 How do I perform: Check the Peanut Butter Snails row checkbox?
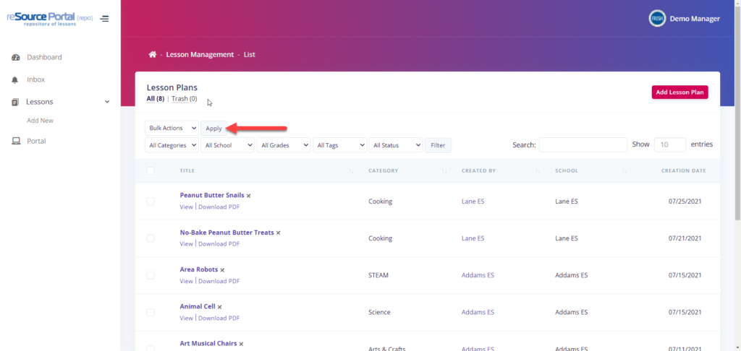point(151,201)
